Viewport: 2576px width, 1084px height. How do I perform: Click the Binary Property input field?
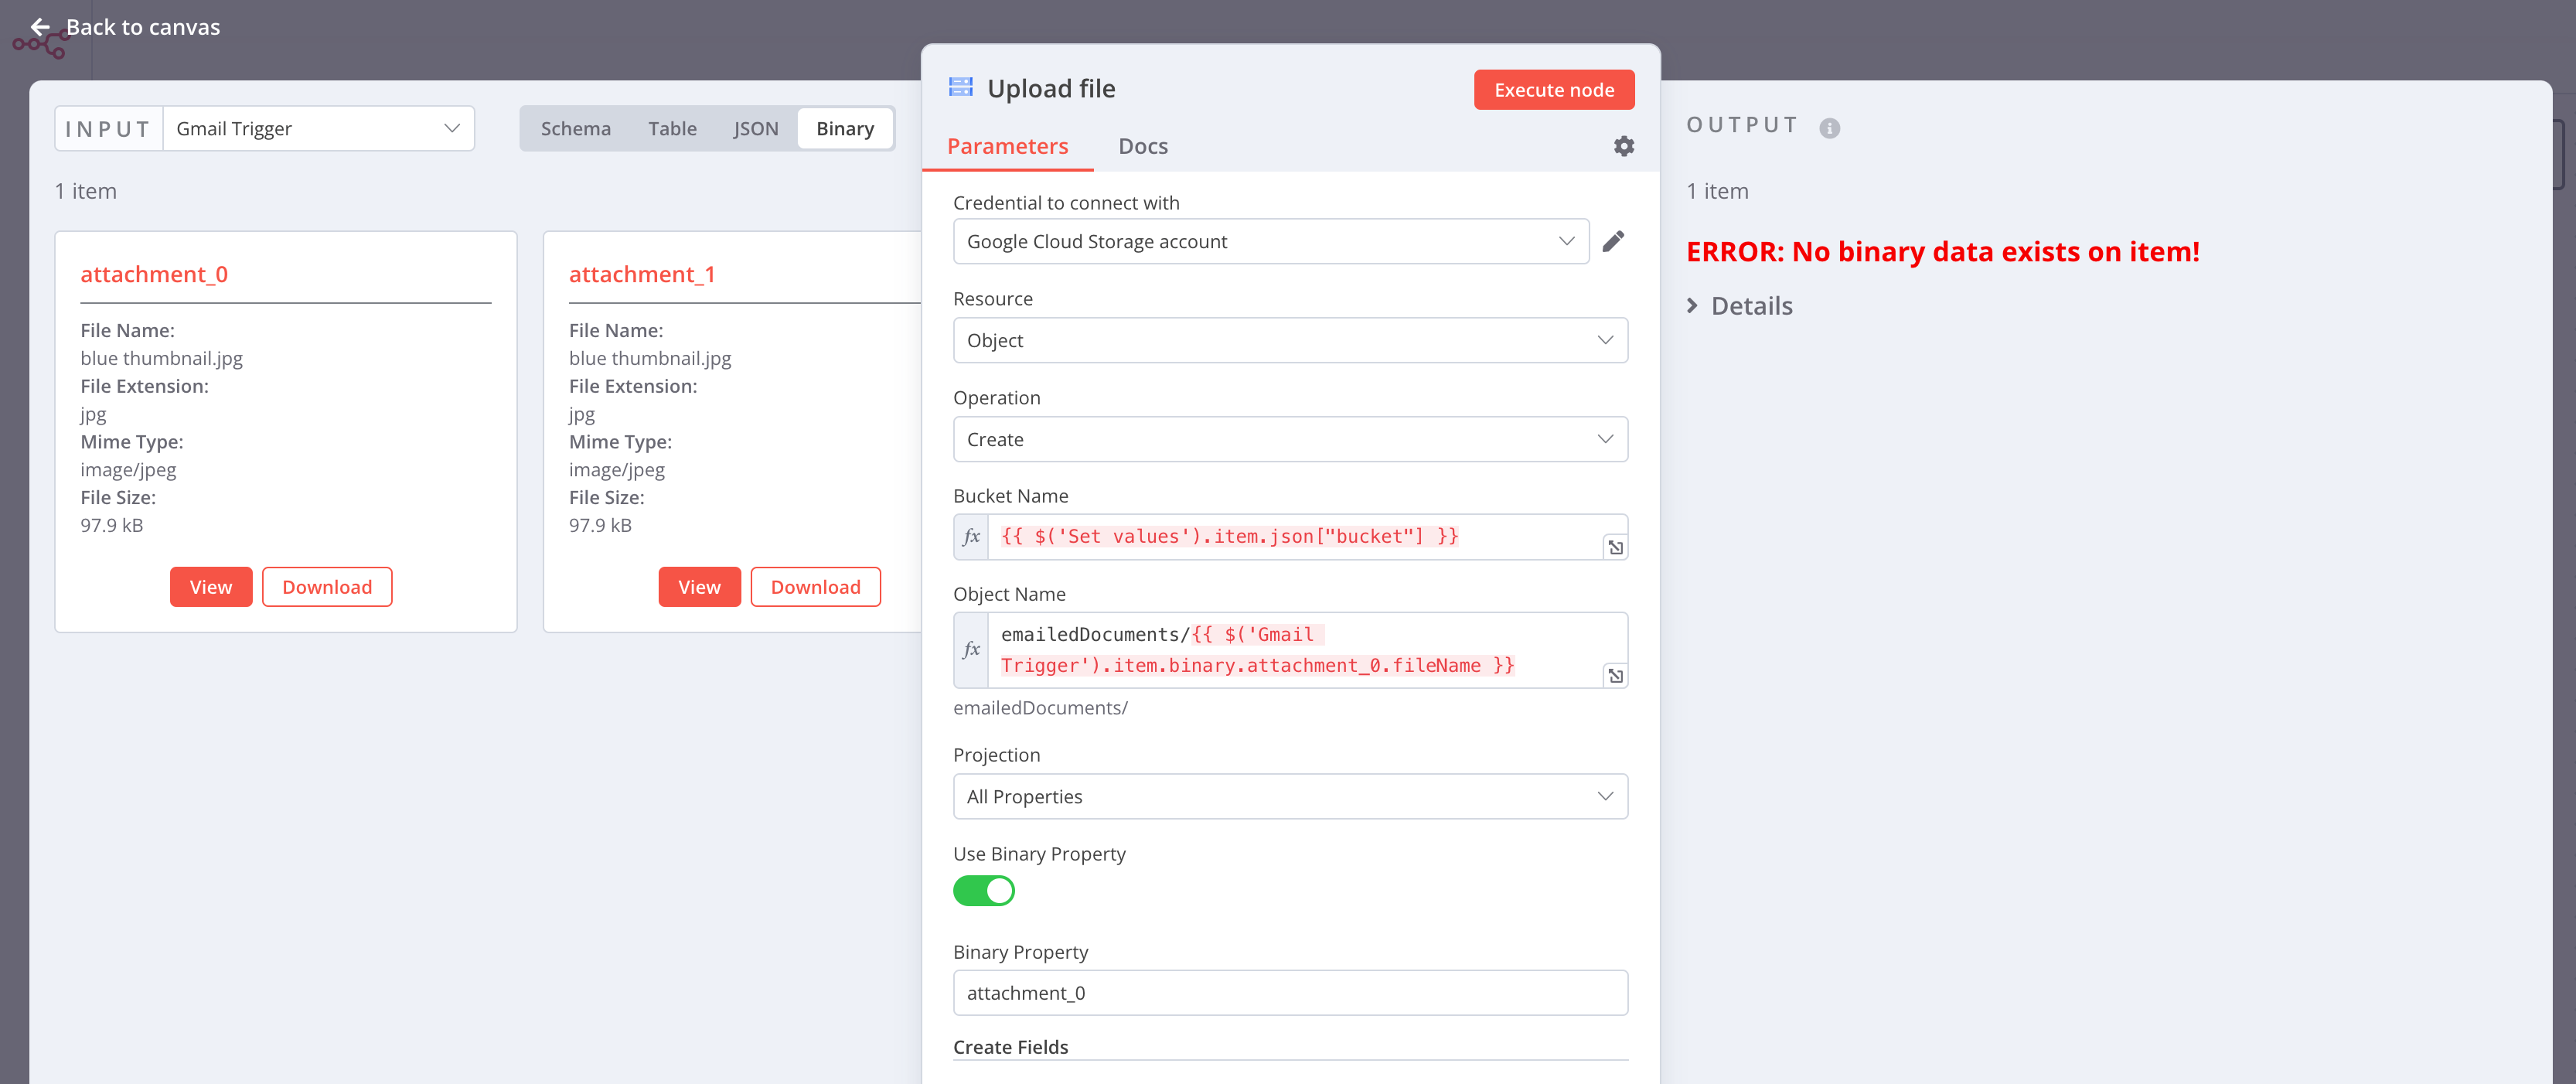1289,992
